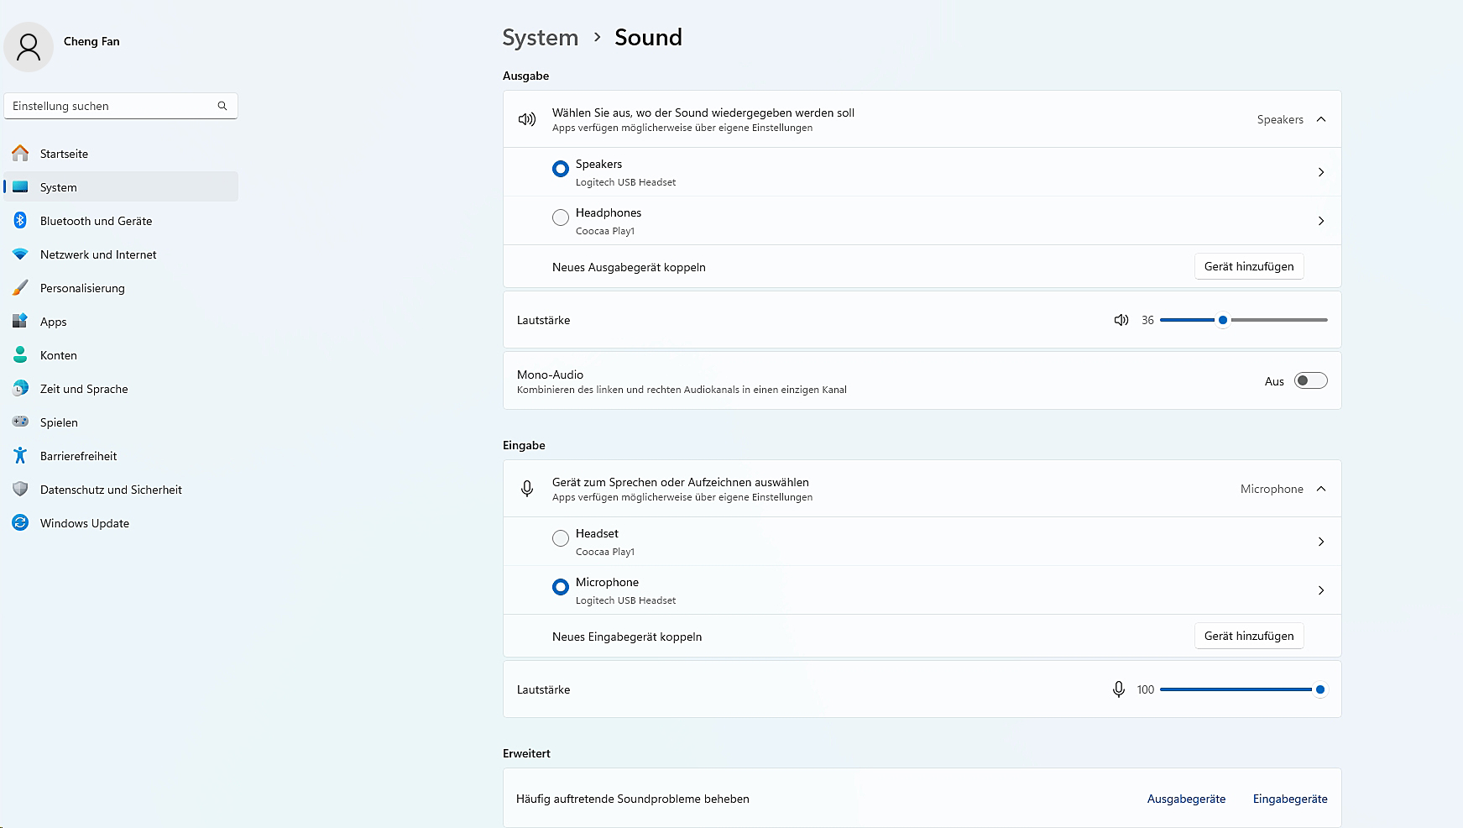Viewport: 1463px width, 828px height.
Task: Click the input Lautstärke slider thumb at 100
Action: click(1320, 689)
